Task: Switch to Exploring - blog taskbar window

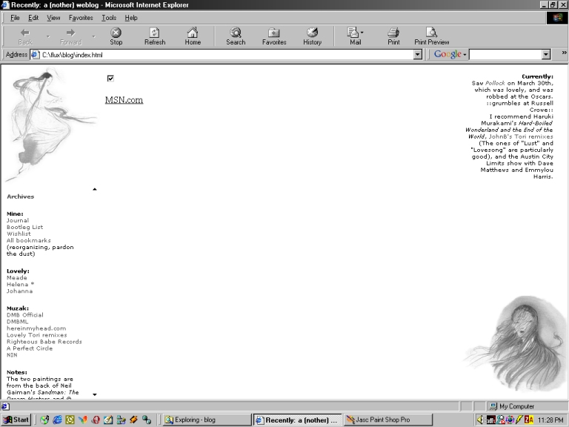Action: point(206,420)
